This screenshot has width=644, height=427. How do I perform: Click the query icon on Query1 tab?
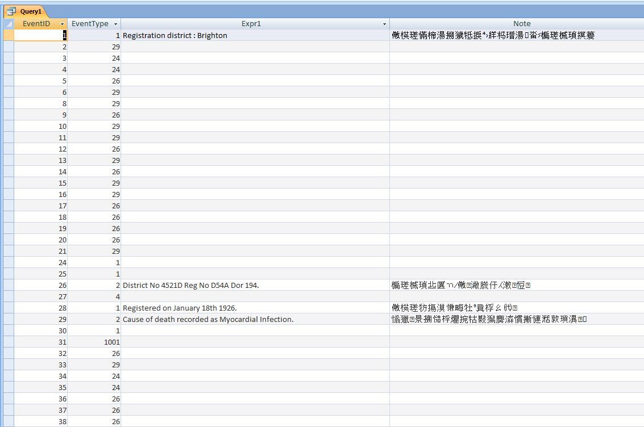click(x=11, y=11)
